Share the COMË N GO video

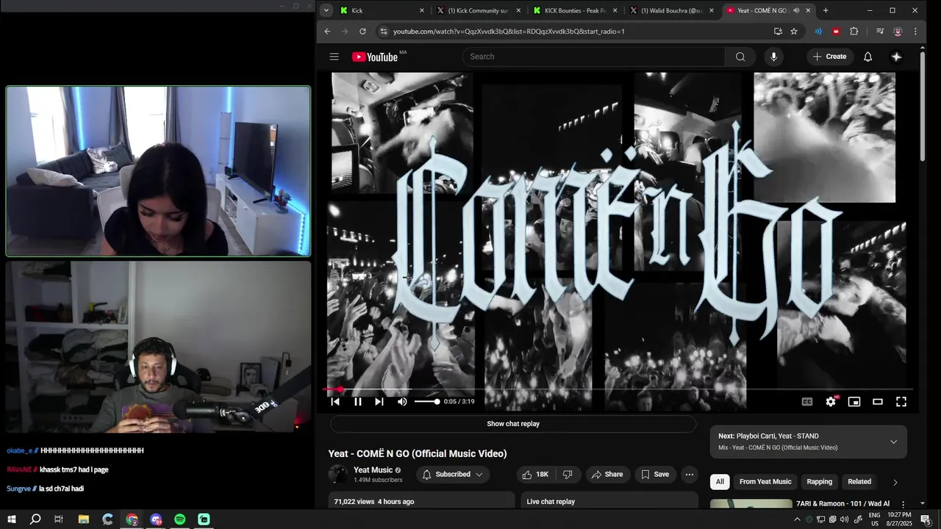607,475
